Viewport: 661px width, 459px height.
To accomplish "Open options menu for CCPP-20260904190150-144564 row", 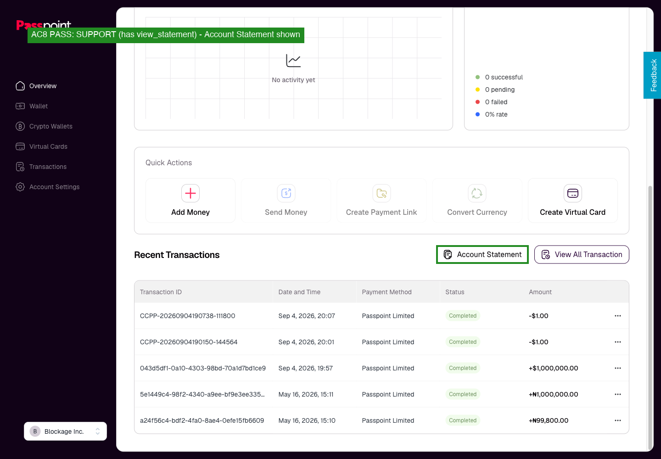I will tap(618, 342).
